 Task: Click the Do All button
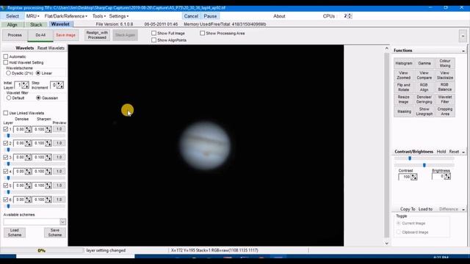click(x=40, y=35)
